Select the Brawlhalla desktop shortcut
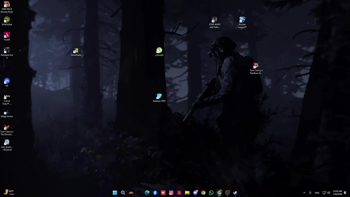This screenshot has width=350, height=197. pyautogui.click(x=76, y=52)
